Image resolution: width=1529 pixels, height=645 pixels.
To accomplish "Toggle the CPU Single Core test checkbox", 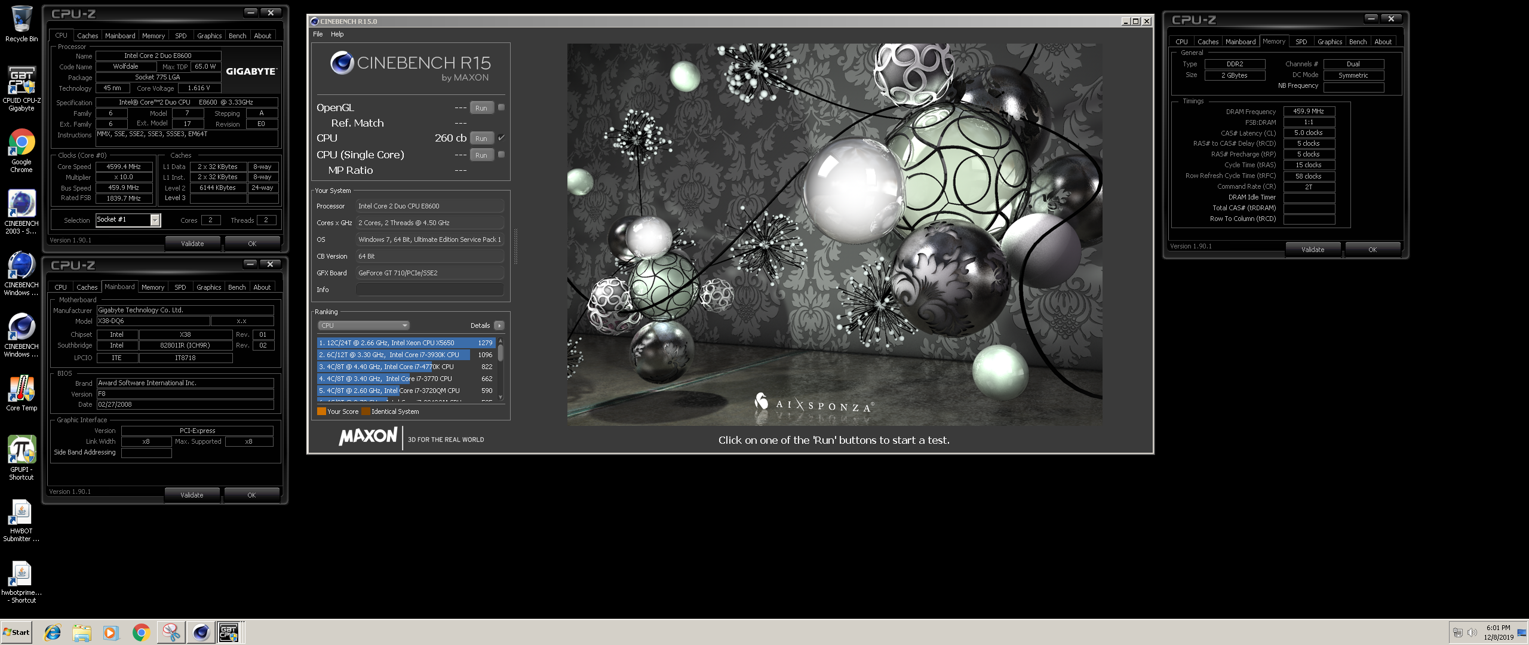I will click(501, 155).
